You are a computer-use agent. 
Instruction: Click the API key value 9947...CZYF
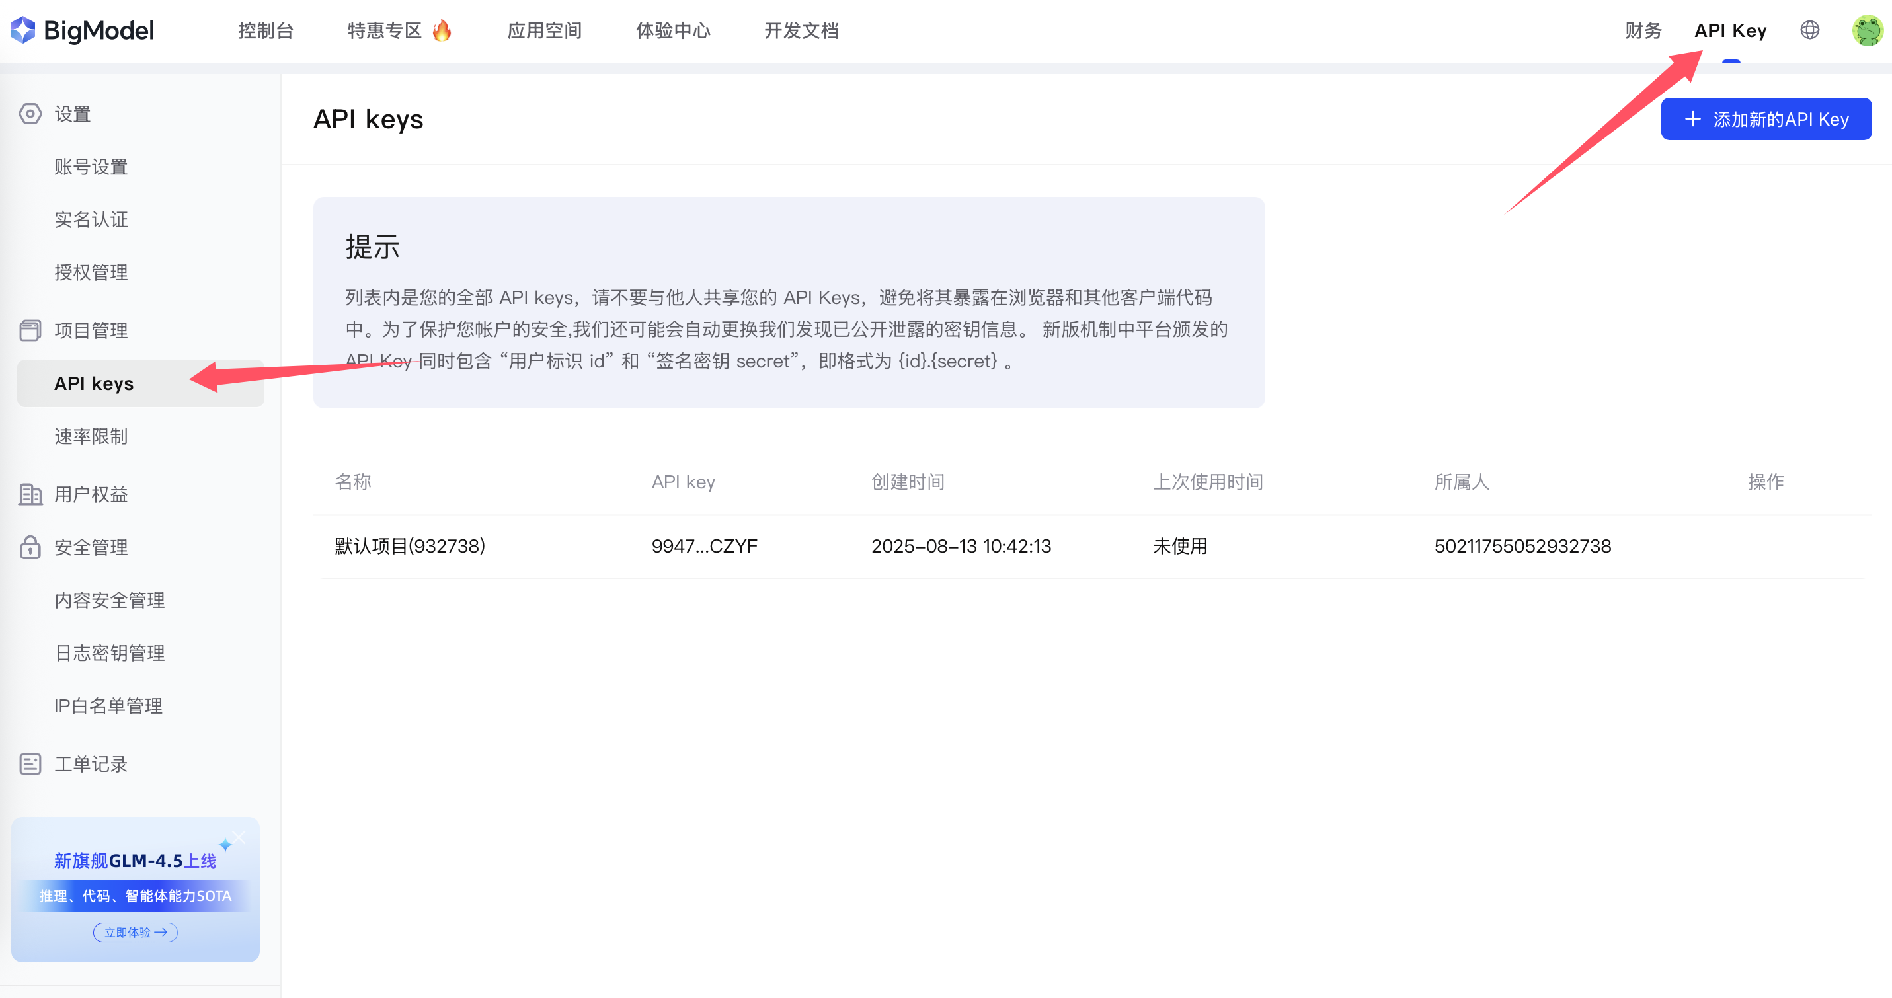point(704,546)
